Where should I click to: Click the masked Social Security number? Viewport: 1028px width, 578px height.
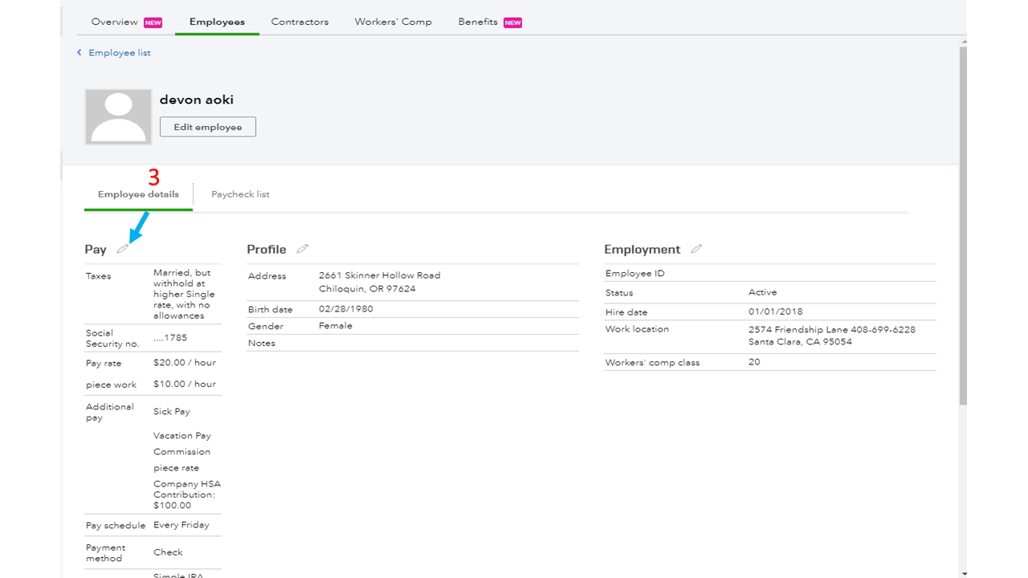169,337
